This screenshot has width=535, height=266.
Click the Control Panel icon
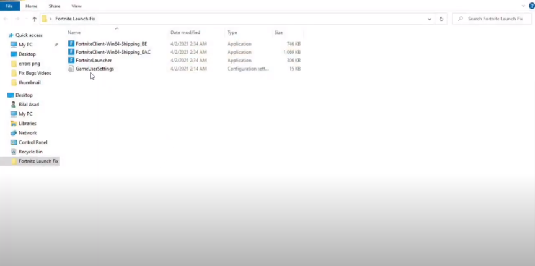pos(14,142)
